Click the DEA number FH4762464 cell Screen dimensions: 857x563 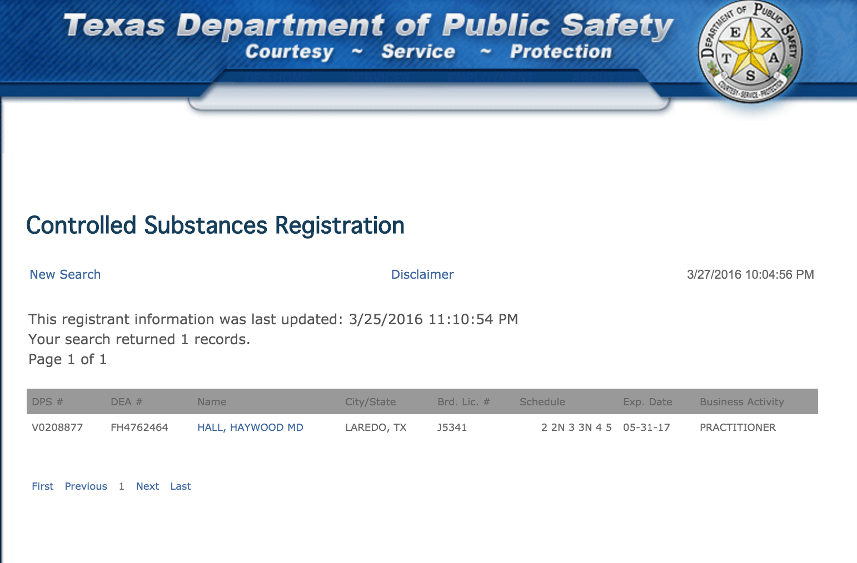click(x=139, y=428)
